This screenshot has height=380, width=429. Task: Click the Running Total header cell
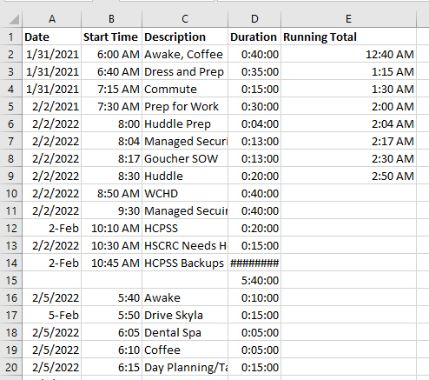(x=348, y=37)
